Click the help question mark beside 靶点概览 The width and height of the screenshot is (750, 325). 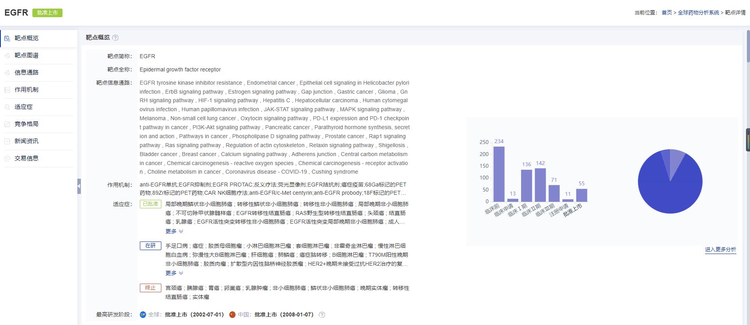tap(115, 38)
